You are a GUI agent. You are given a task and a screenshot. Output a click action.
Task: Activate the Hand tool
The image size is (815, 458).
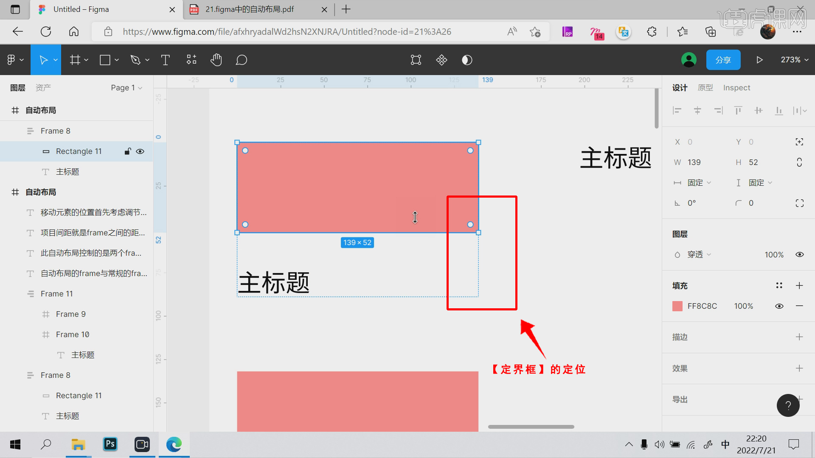(x=216, y=59)
